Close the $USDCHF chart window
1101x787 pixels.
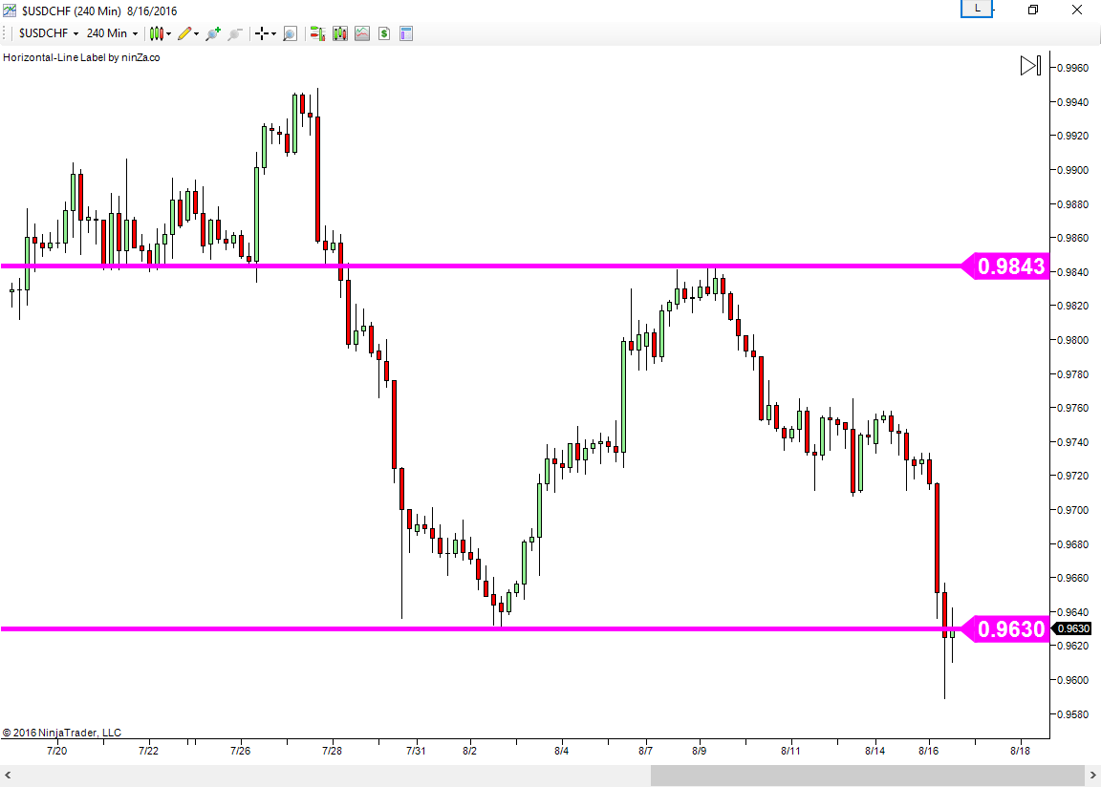[1077, 10]
